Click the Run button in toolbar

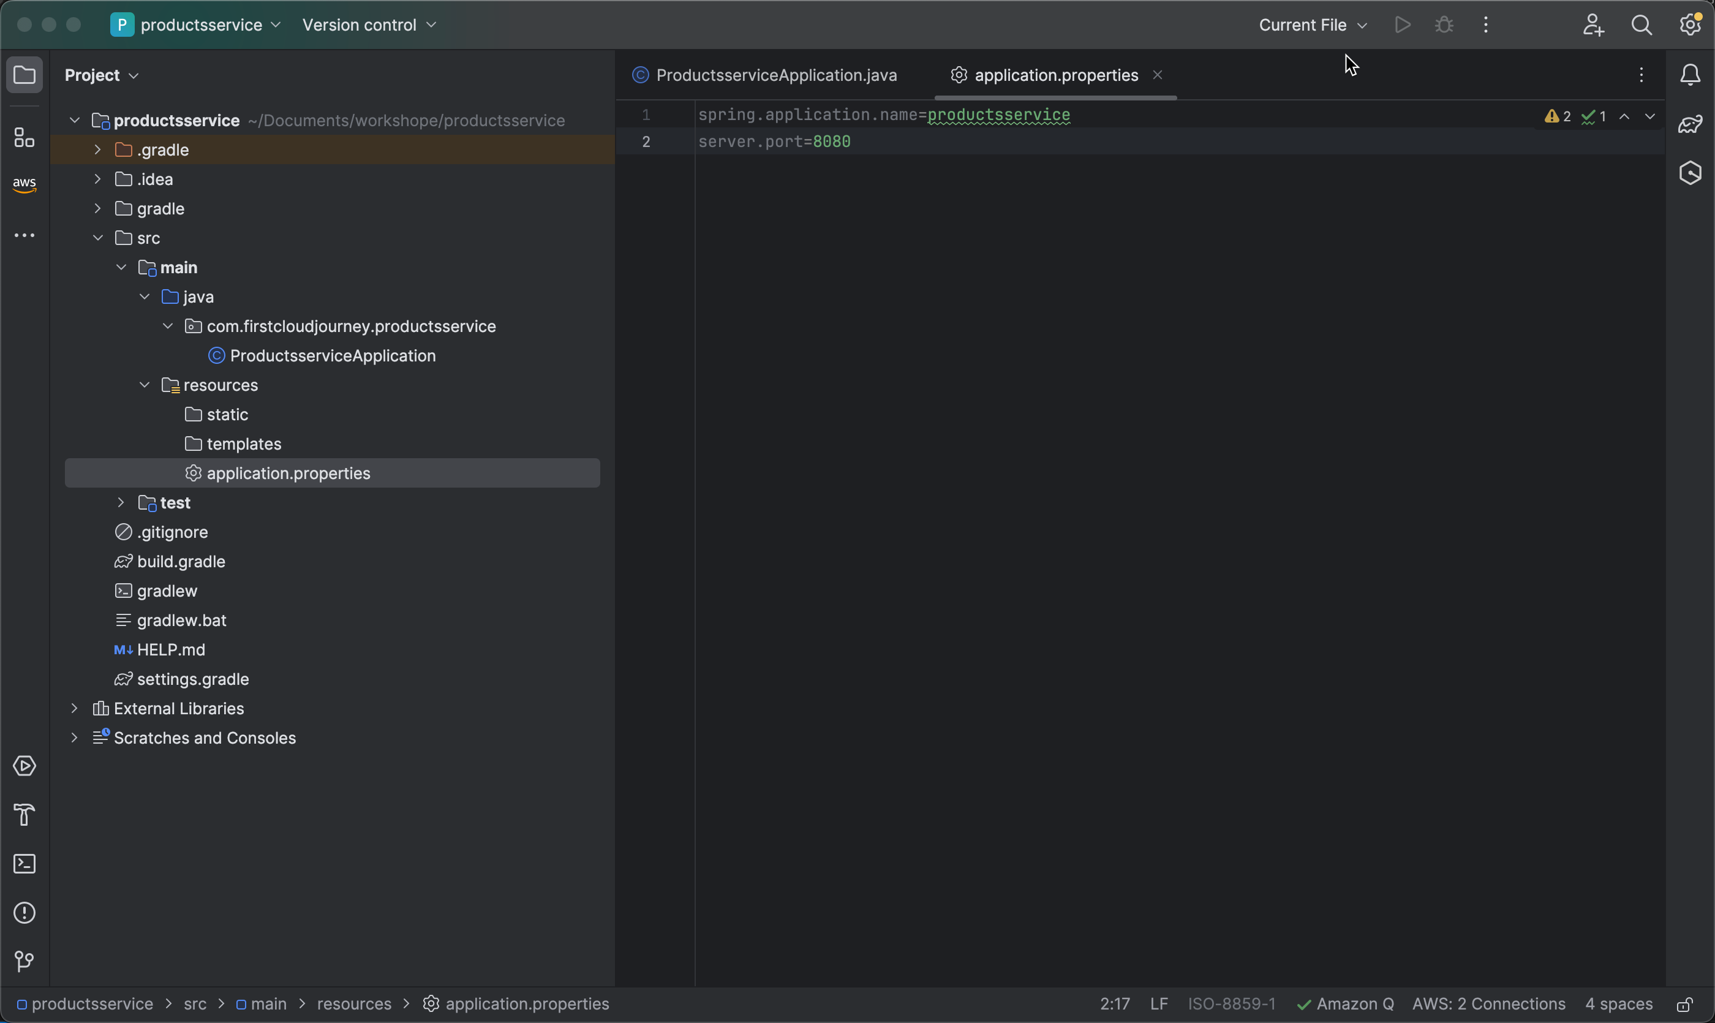(x=1402, y=25)
